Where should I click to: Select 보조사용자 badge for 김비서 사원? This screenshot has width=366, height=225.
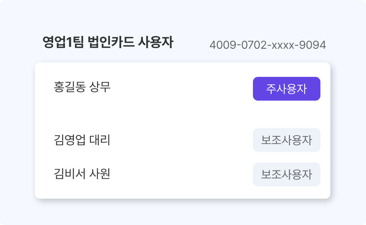[x=286, y=174]
